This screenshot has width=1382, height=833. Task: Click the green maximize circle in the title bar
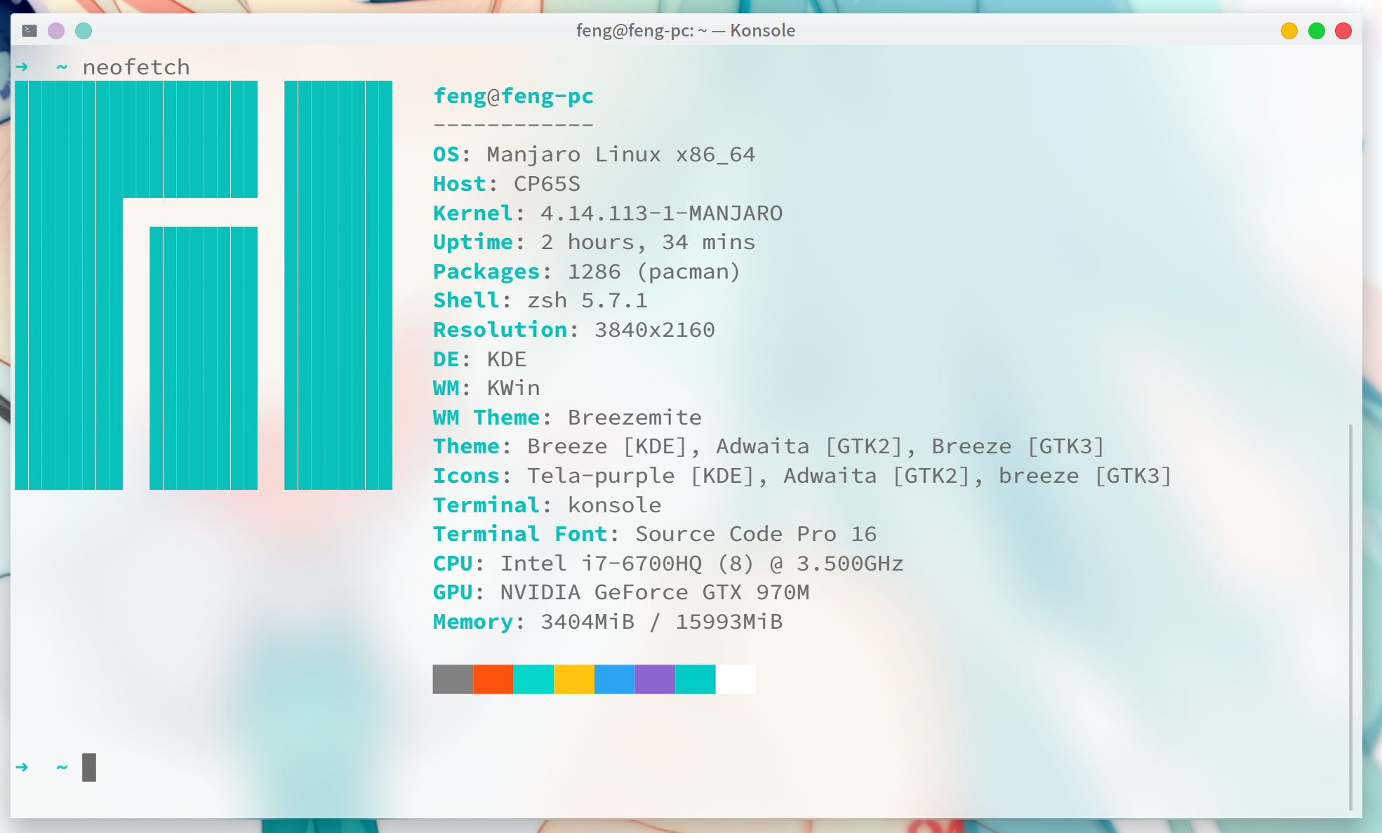1316,30
